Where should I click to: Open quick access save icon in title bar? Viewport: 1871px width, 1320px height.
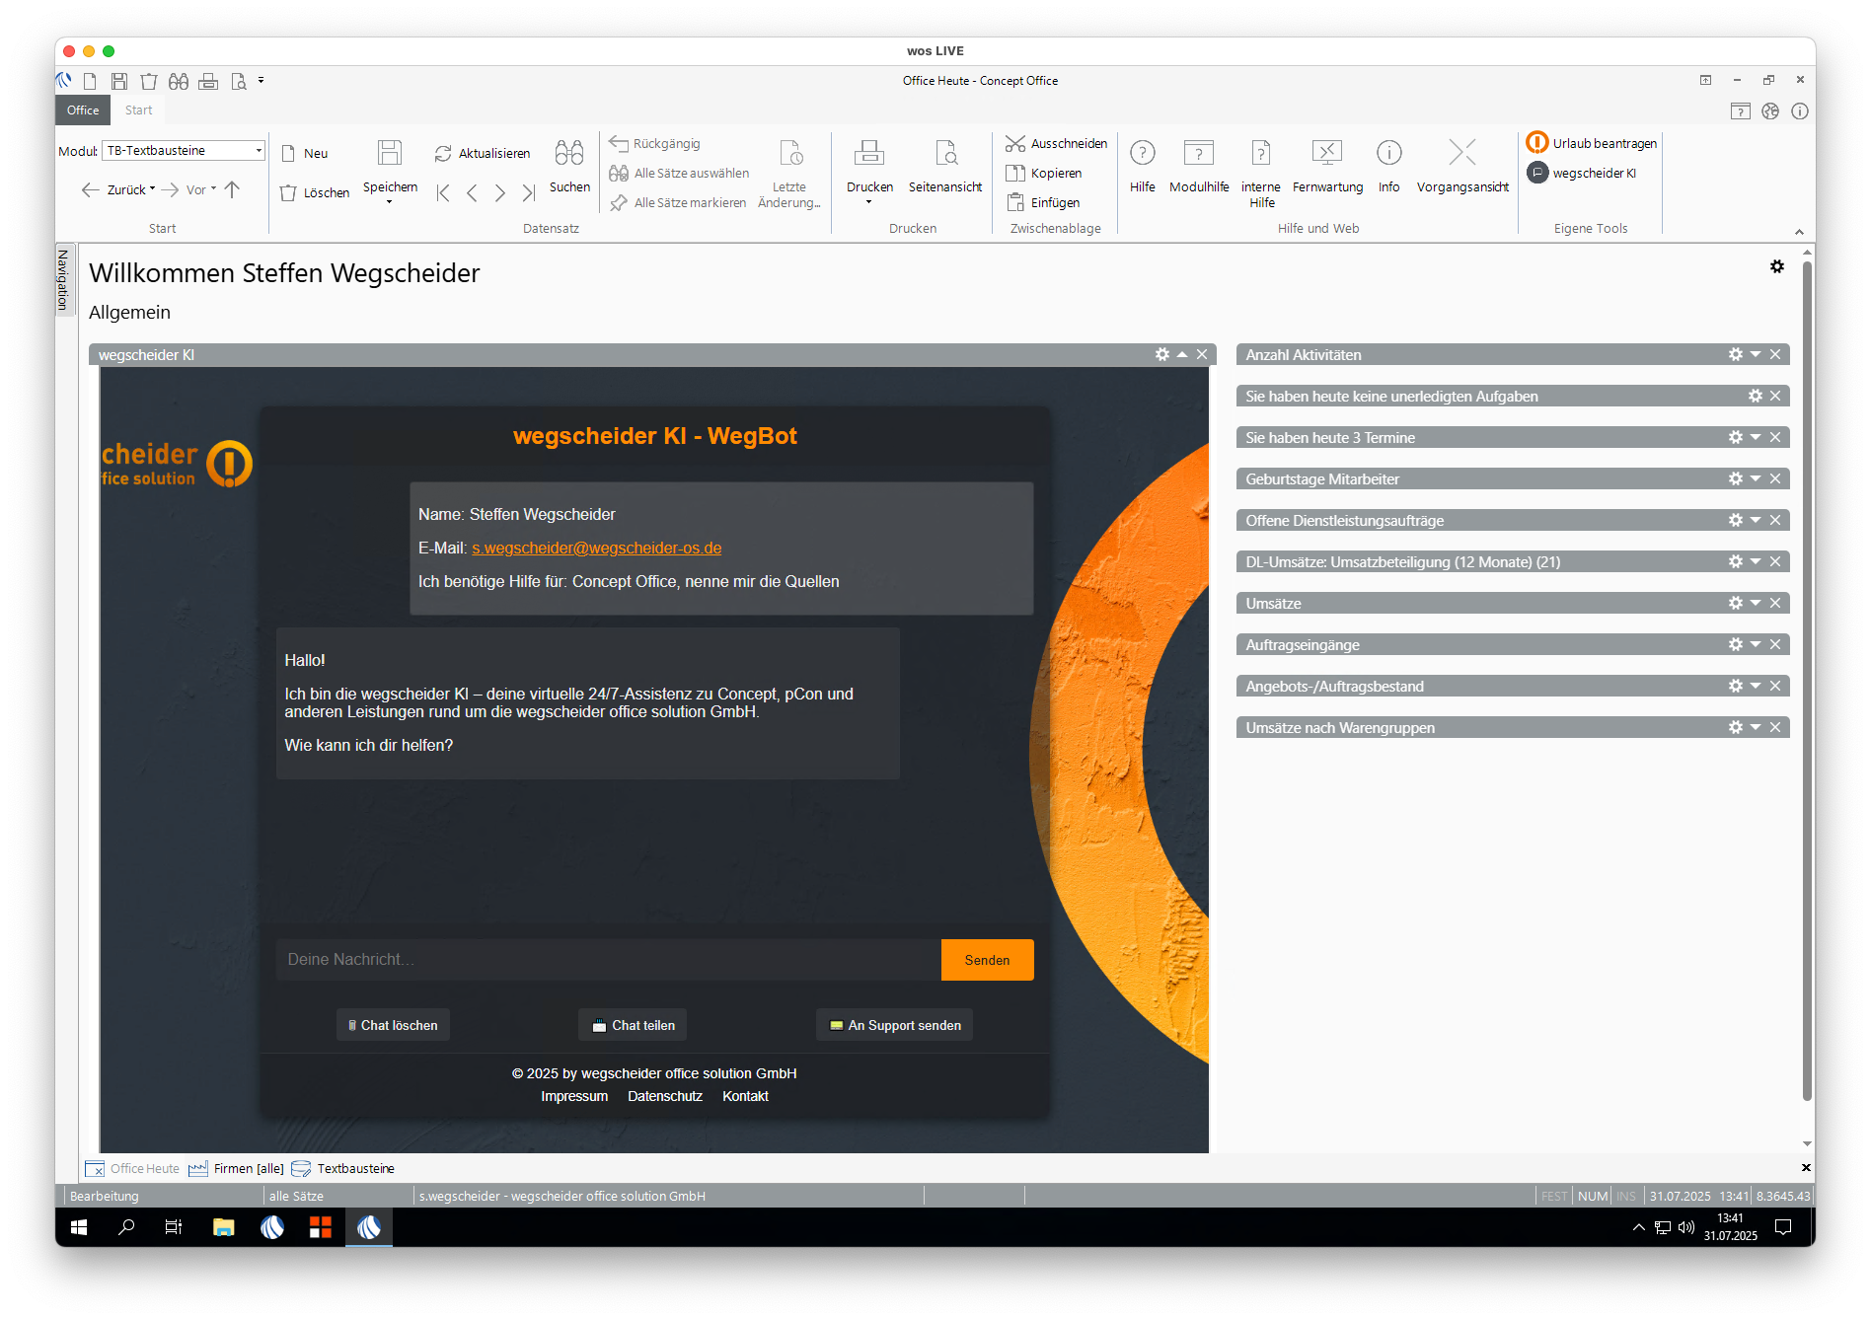(x=119, y=81)
